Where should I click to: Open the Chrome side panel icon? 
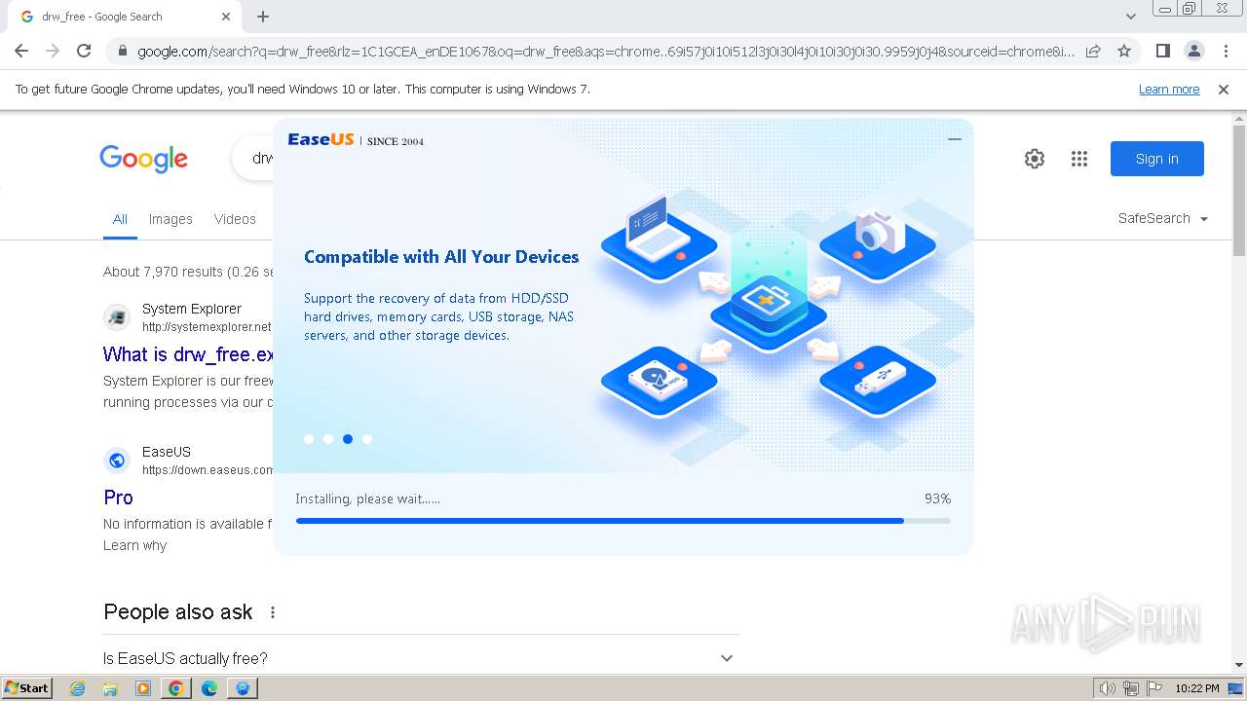1162,51
